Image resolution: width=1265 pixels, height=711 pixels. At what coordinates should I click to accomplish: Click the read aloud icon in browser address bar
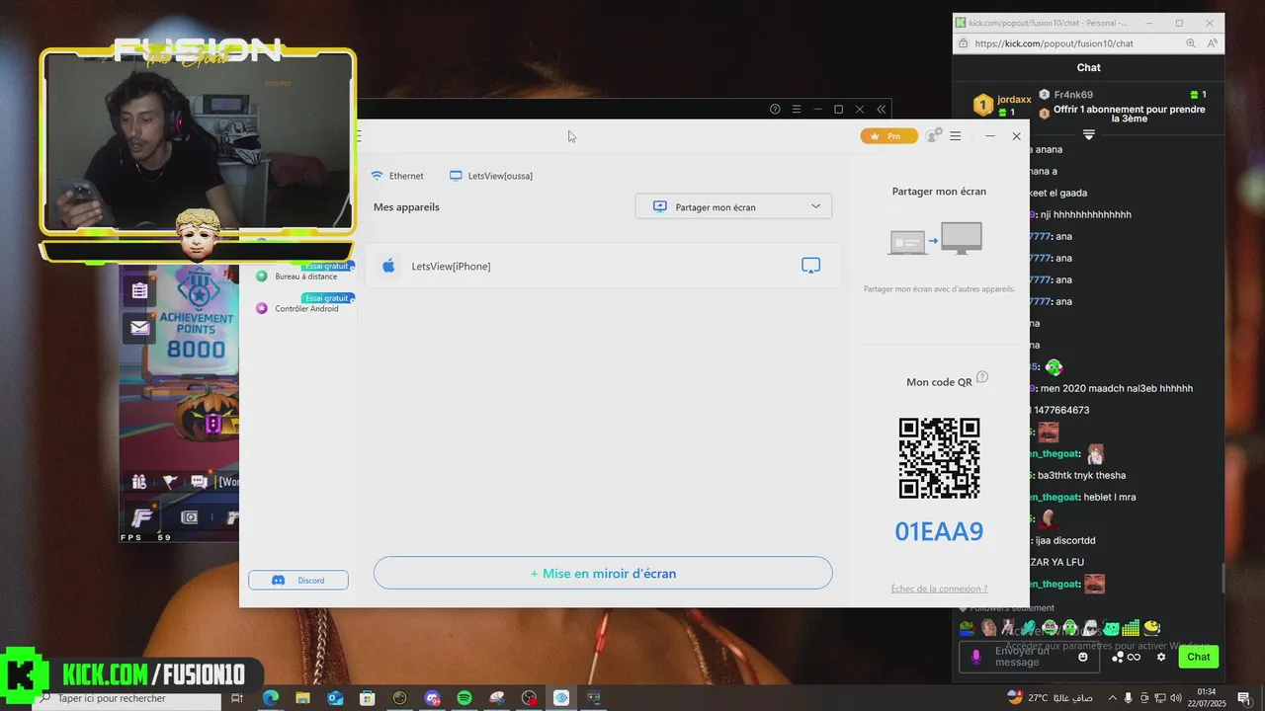[x=1212, y=43]
